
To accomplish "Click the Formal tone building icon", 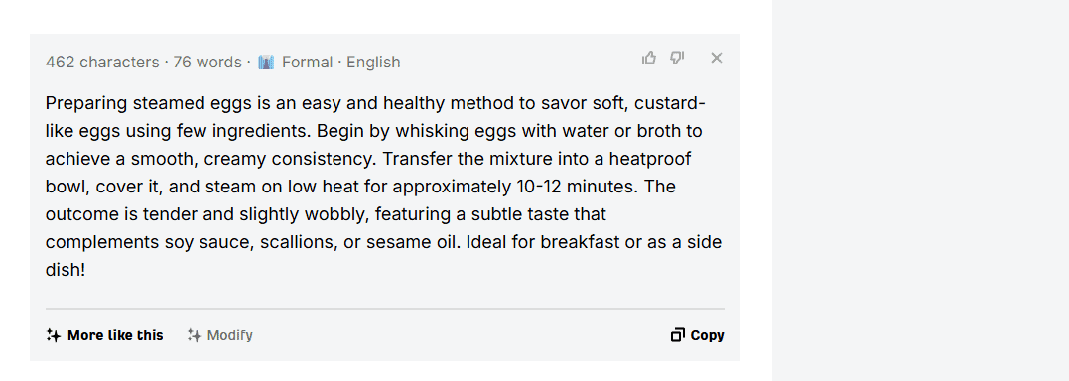I will pyautogui.click(x=266, y=63).
